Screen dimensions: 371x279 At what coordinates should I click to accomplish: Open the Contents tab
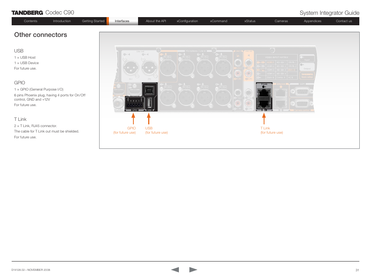point(31,21)
